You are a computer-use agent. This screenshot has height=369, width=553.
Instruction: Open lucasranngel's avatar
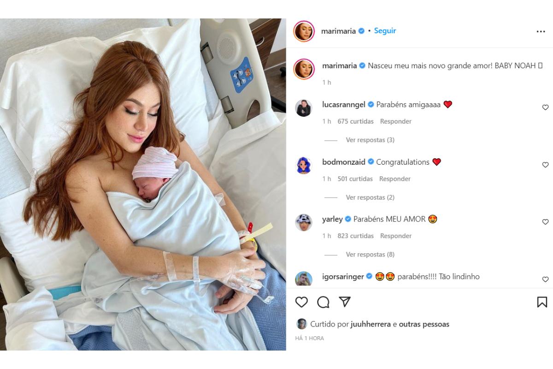[304, 108]
